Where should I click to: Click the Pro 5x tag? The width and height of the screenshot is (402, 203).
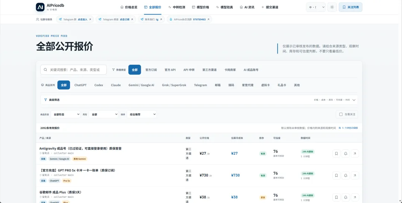(x=67, y=181)
